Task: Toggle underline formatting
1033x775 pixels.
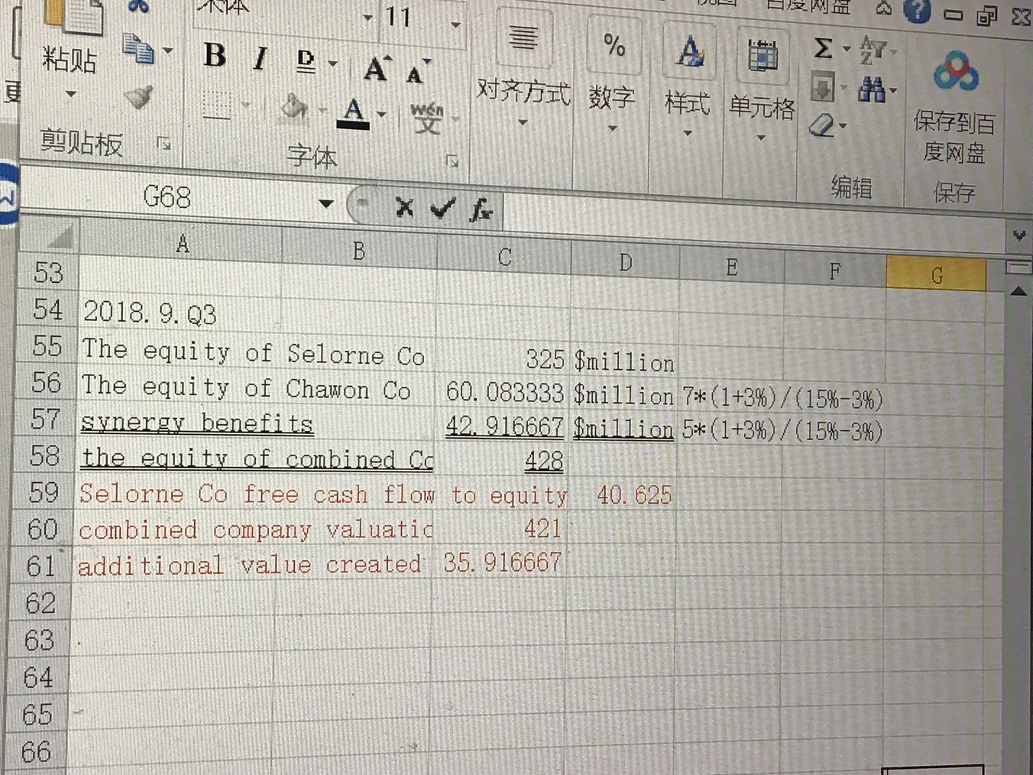Action: pos(306,61)
